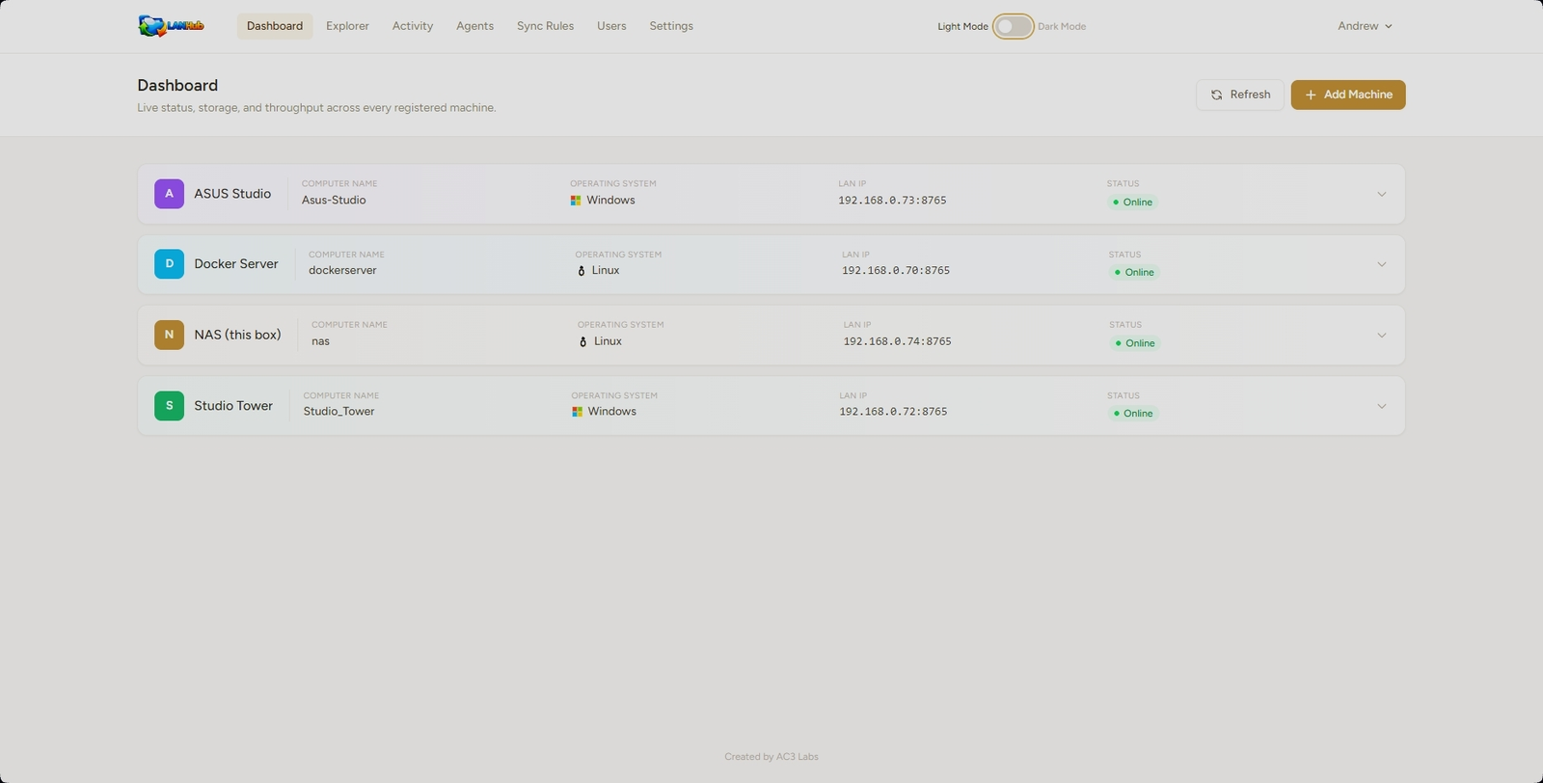The image size is (1543, 783).
Task: Open the Explorer tab
Action: pos(347,26)
